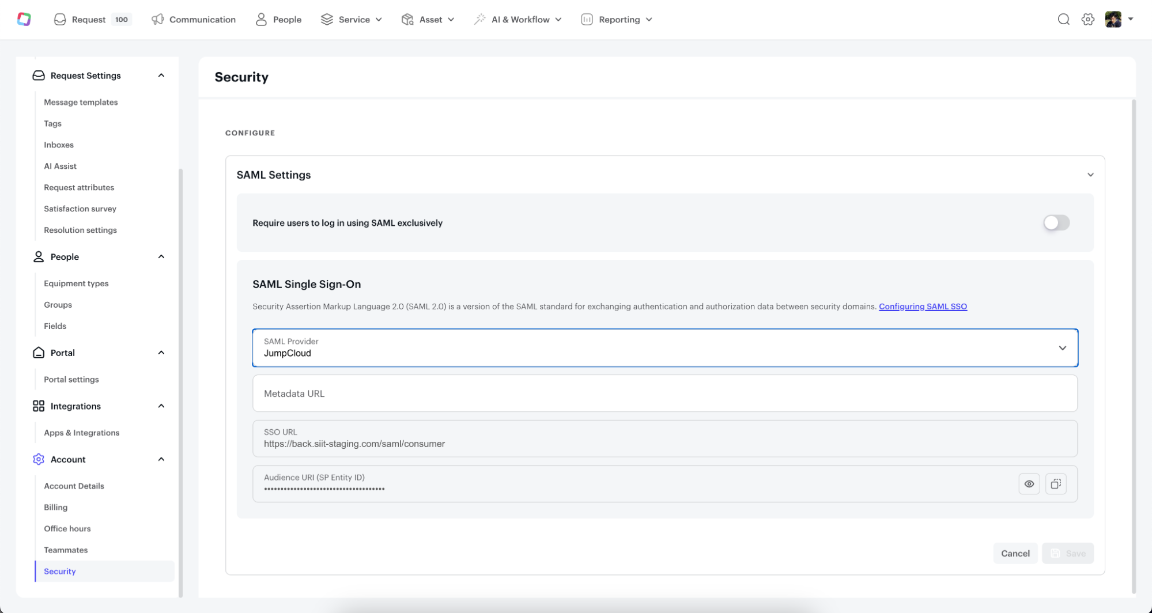
Task: Collapse the SAML Settings panel chevron
Action: (x=1090, y=175)
